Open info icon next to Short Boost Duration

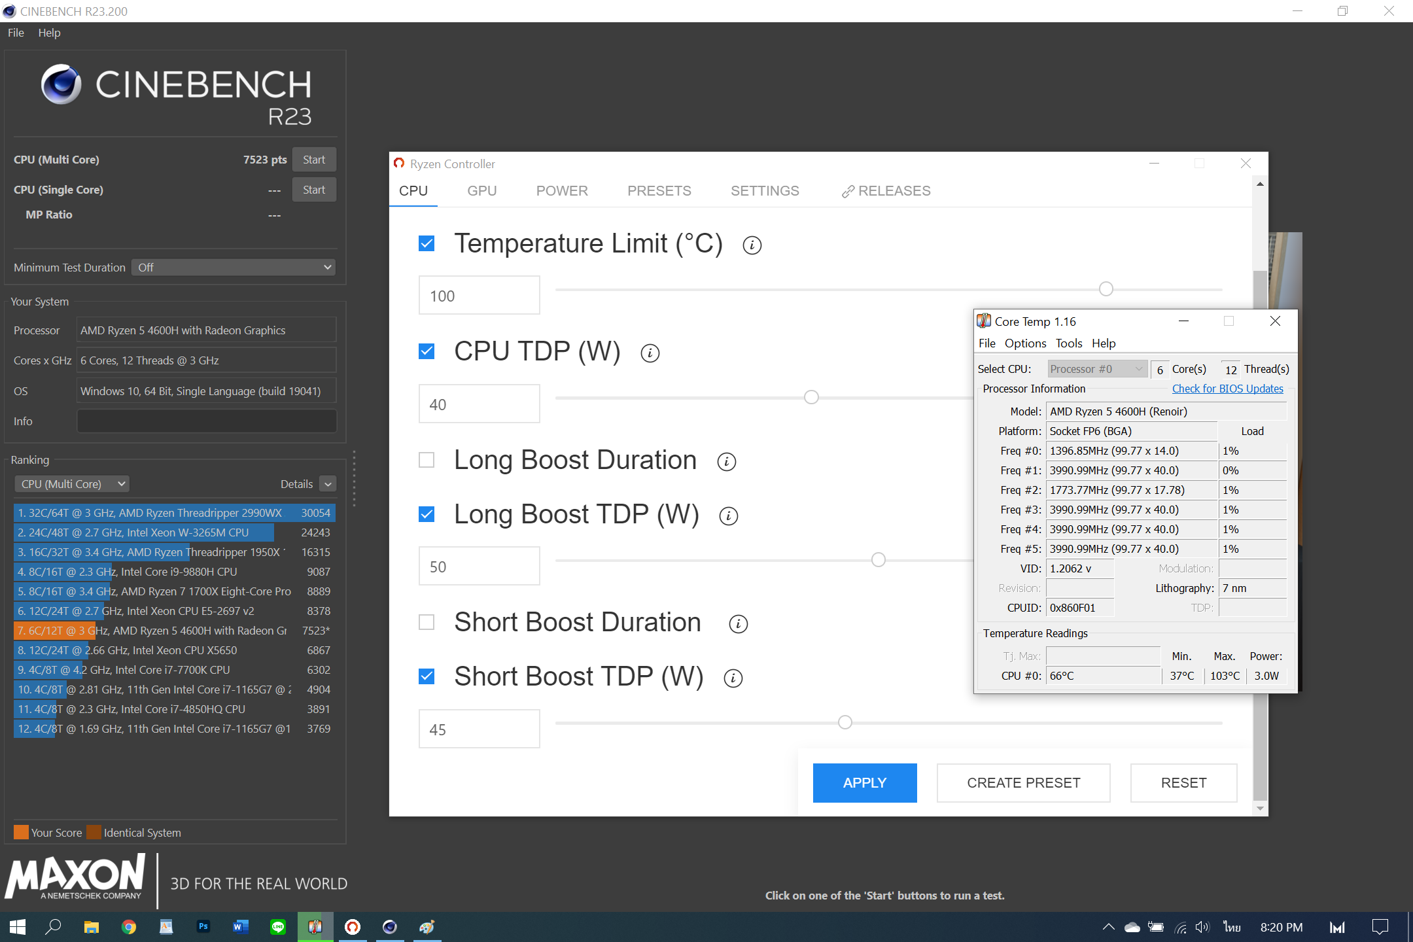[738, 624]
